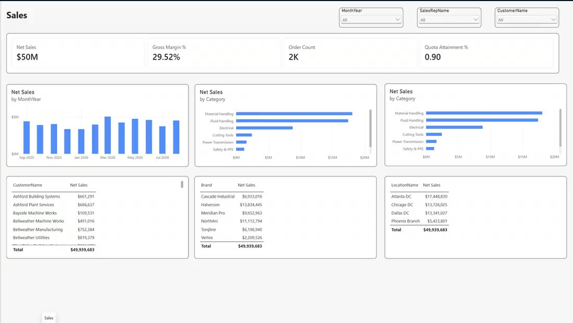Viewport: 573px width, 323px height.
Task: Sort by Net Sales header in customer table
Action: tap(79, 185)
